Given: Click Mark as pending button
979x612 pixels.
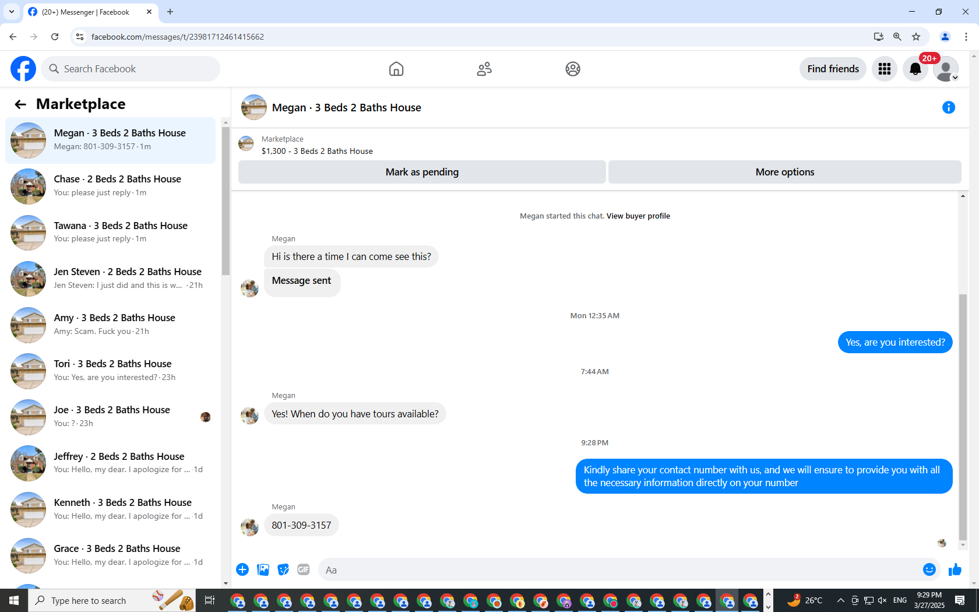Looking at the screenshot, I should [422, 172].
